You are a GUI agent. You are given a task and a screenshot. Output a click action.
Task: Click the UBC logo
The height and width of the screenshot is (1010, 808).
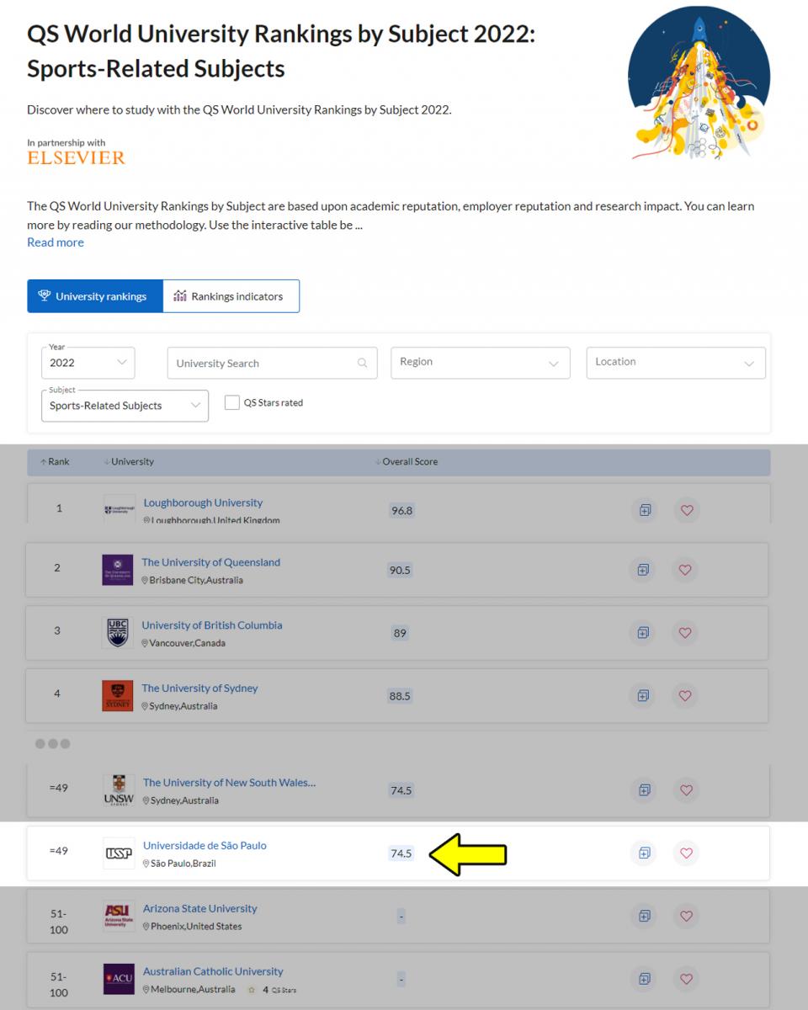click(x=117, y=633)
